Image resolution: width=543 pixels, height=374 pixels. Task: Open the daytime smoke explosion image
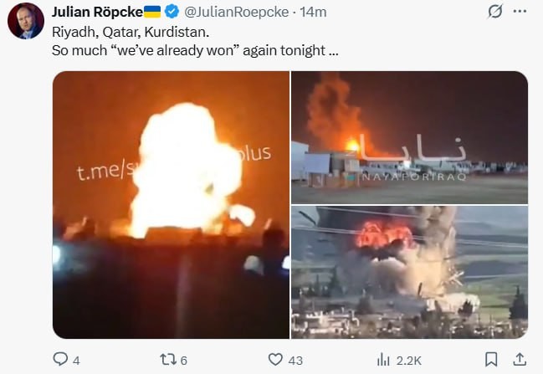click(409, 272)
